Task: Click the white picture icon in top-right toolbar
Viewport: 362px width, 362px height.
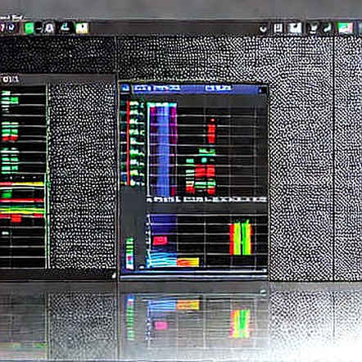Action: click(x=295, y=28)
